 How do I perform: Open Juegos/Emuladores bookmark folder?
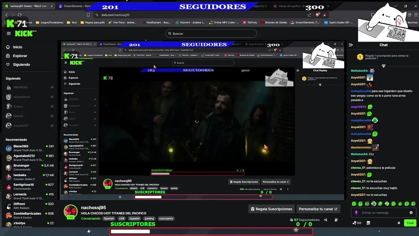[49, 23]
